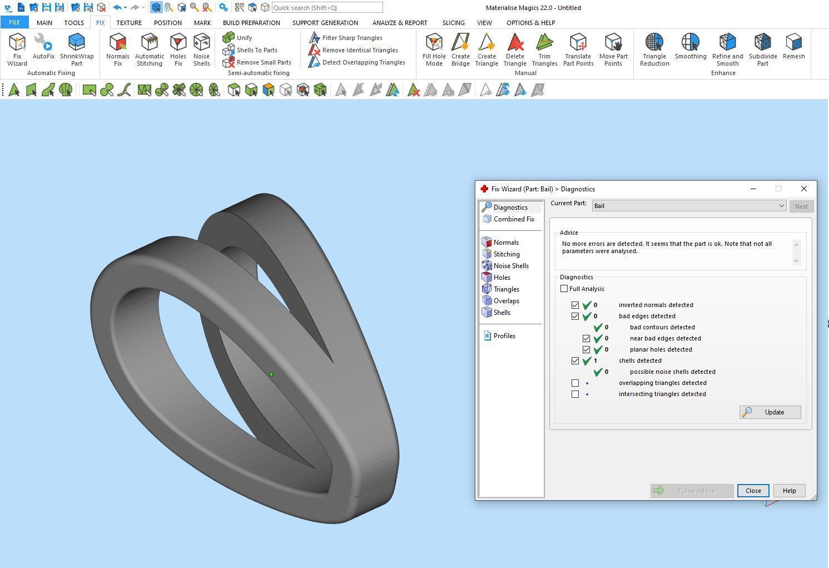Open Refine and Smooth

(728, 50)
